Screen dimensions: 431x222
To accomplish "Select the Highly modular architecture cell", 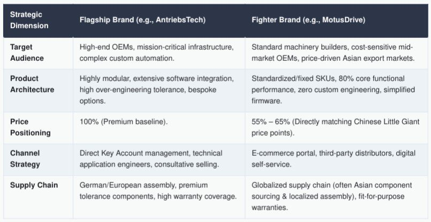I will [156, 90].
